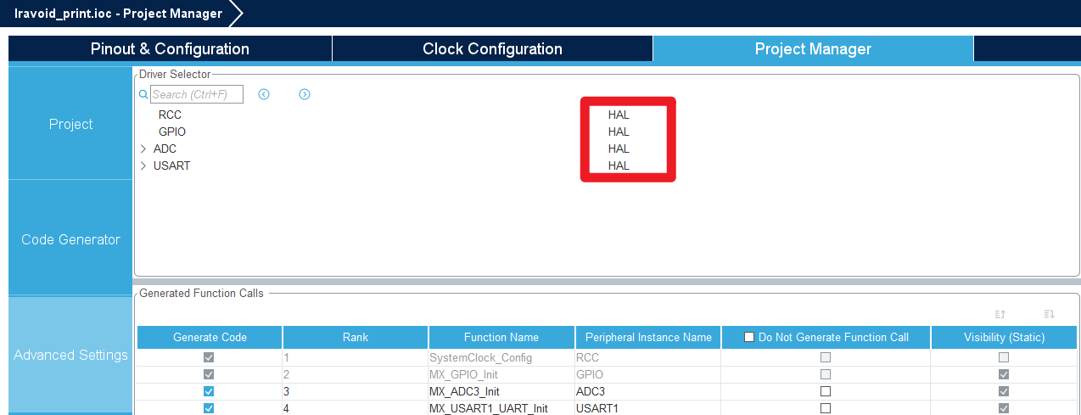This screenshot has height=415, width=1081.
Task: Click the Iravoid_print.ioc Project Manager breadcrumb
Action: tap(119, 14)
